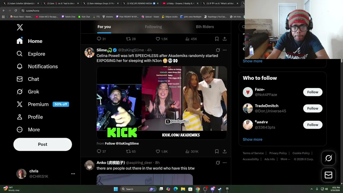
Task: Open the Twitch Chat bookmark
Action: pyautogui.click(x=68, y=17)
